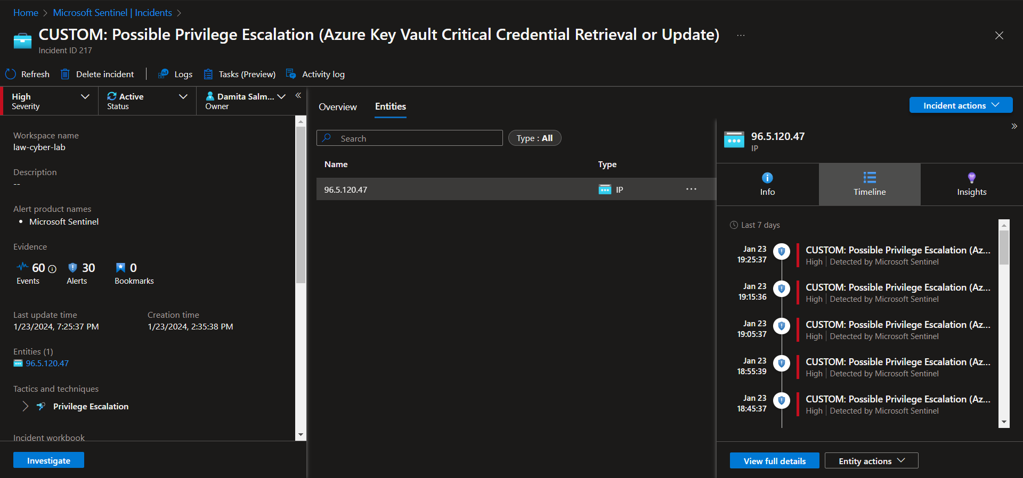Open the 0 Bookmarks evidence link
The height and width of the screenshot is (478, 1023).
pos(134,273)
